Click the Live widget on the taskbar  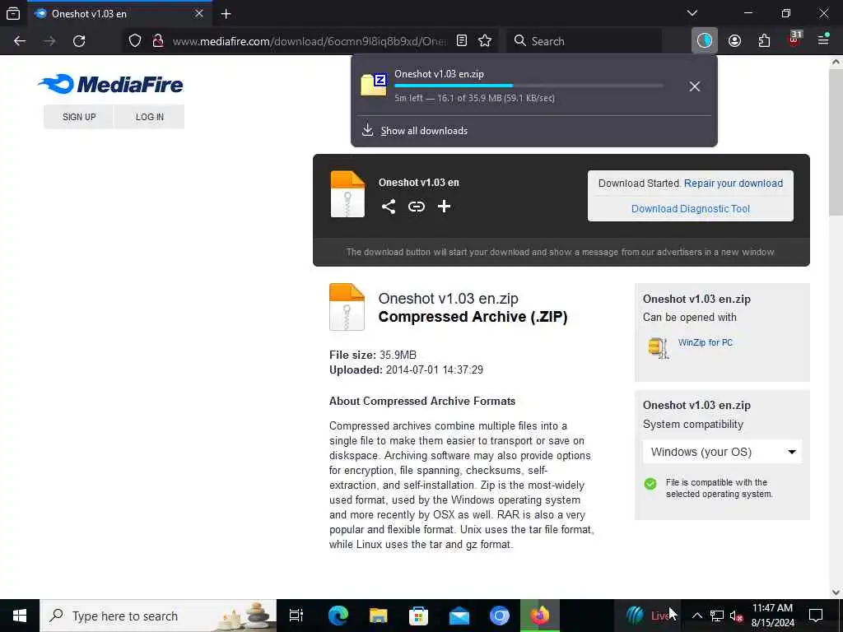pyautogui.click(x=650, y=616)
